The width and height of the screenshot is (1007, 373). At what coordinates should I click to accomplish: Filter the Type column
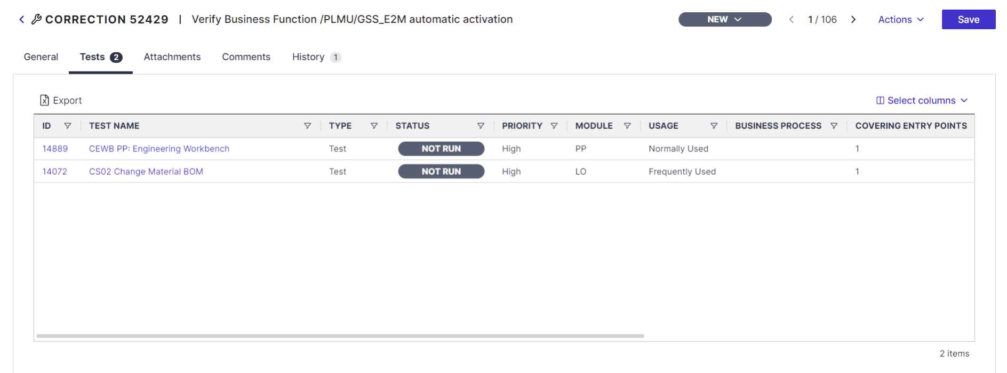[x=374, y=126]
